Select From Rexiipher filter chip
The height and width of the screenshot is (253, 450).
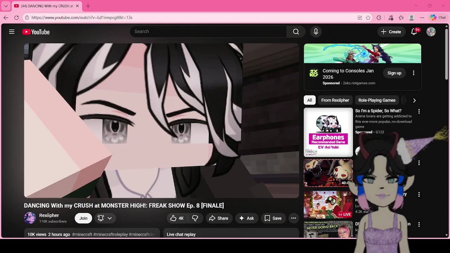[x=335, y=100]
